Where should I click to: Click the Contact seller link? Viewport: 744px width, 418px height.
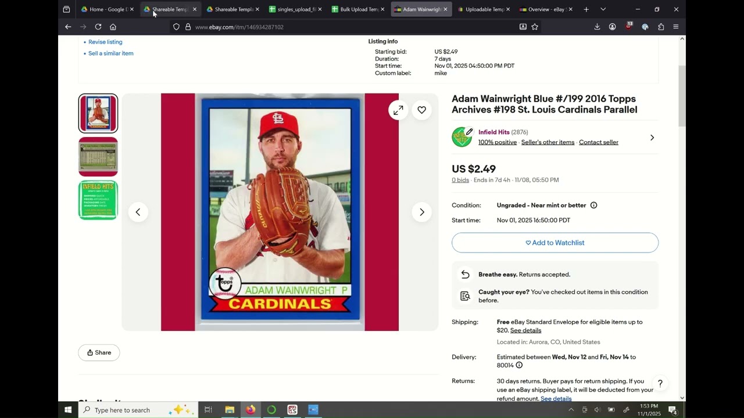(599, 142)
